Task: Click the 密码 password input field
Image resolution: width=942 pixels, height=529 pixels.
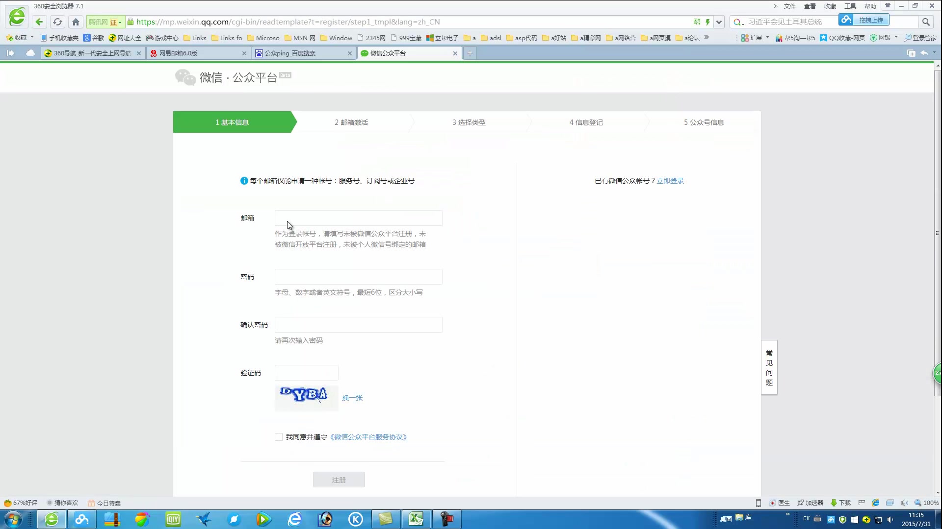Action: click(x=359, y=276)
